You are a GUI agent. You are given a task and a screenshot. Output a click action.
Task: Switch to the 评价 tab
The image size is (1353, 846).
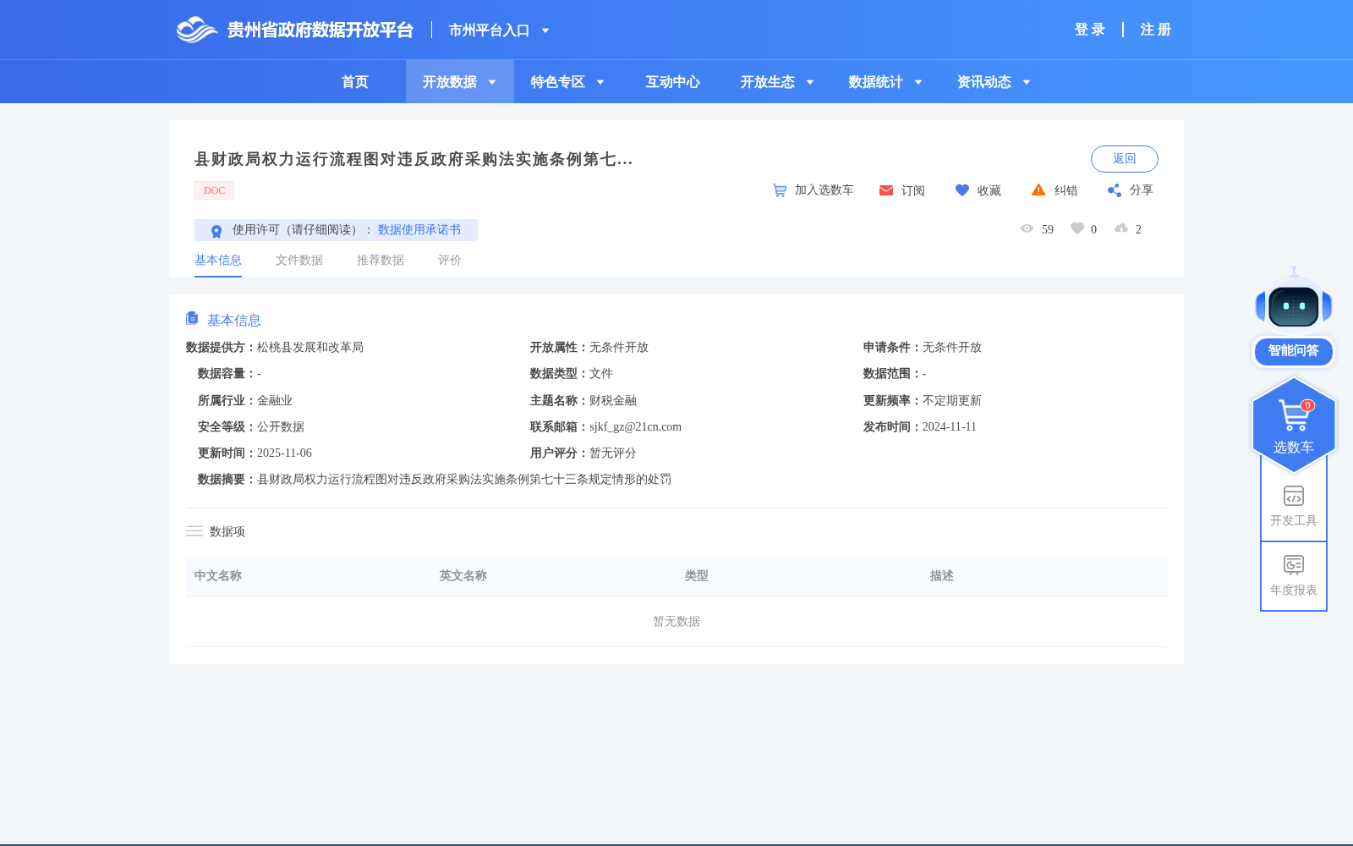450,261
